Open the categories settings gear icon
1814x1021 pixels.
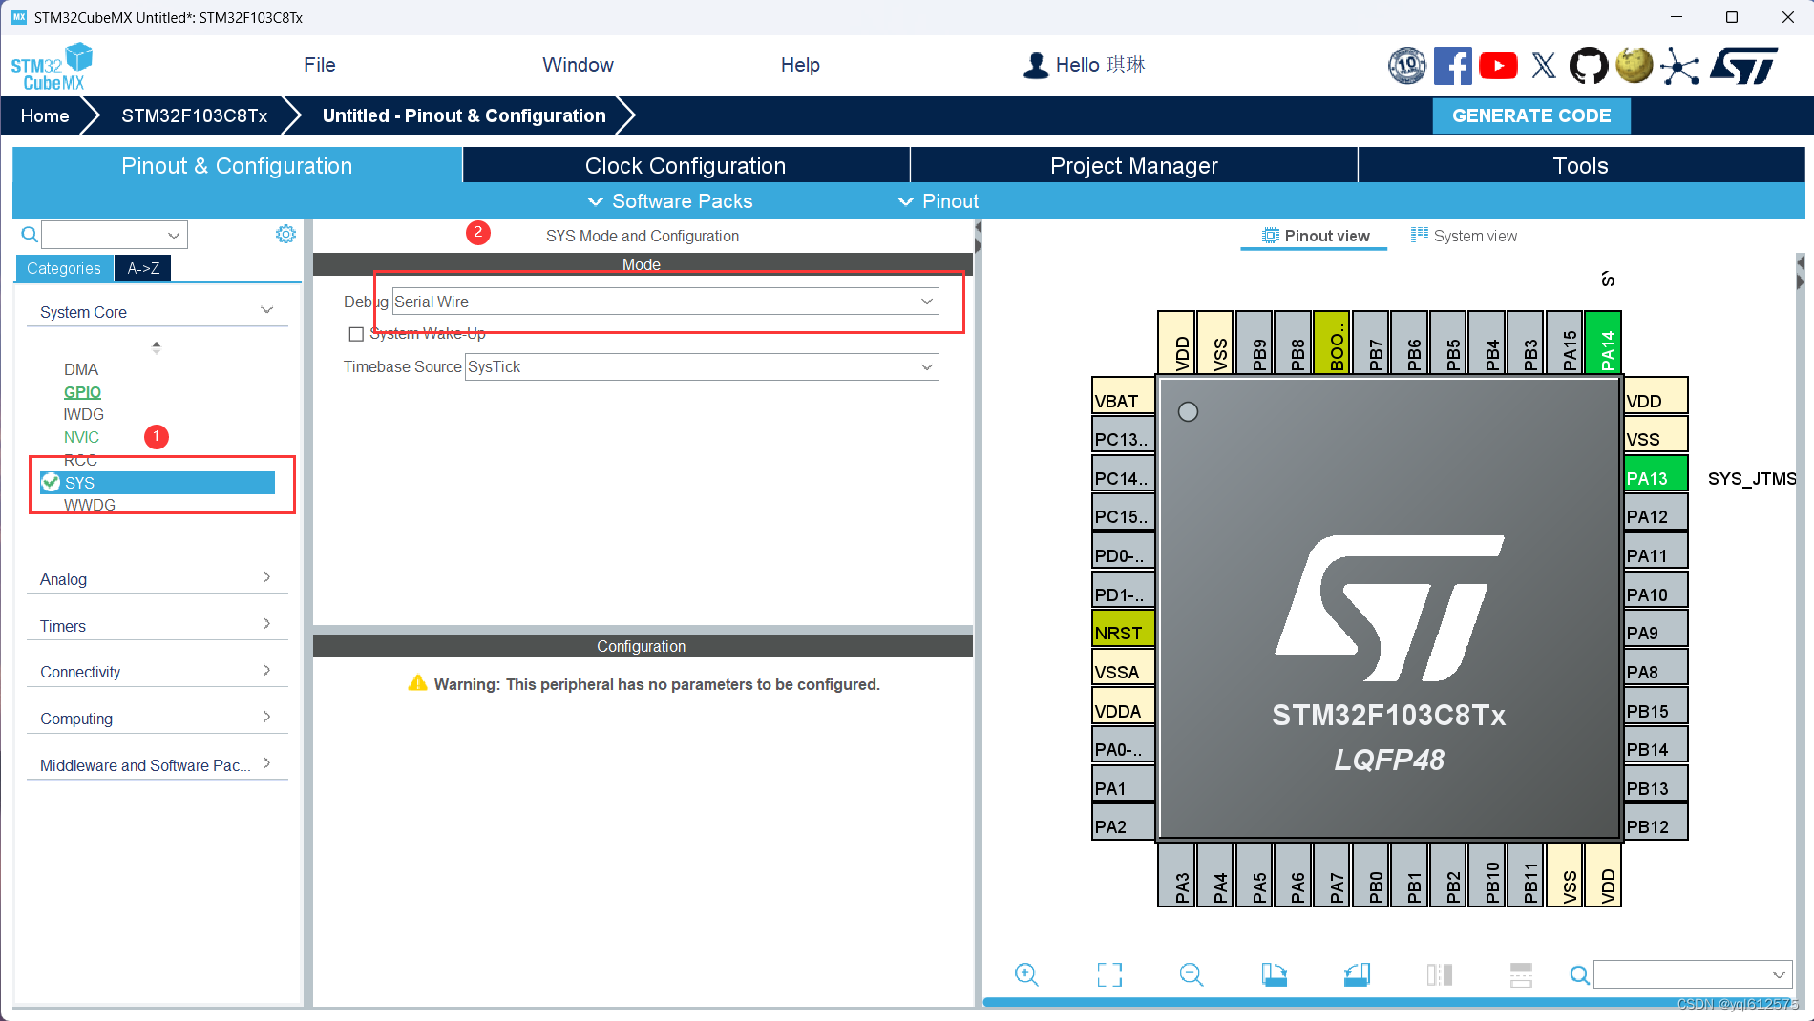coord(285,234)
